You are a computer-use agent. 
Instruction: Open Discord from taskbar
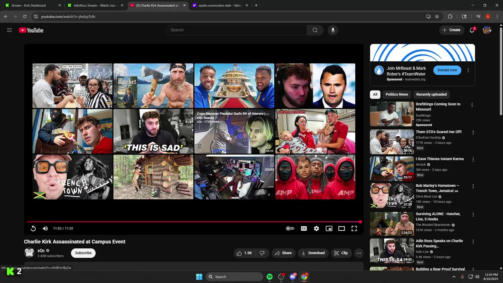tap(292, 277)
